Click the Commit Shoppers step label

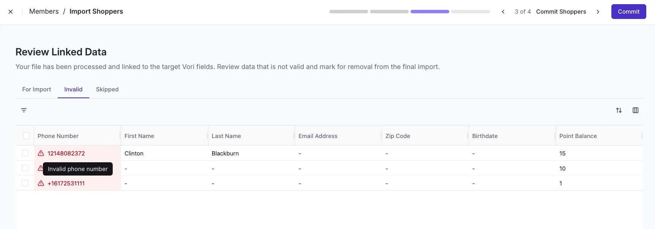tap(561, 12)
